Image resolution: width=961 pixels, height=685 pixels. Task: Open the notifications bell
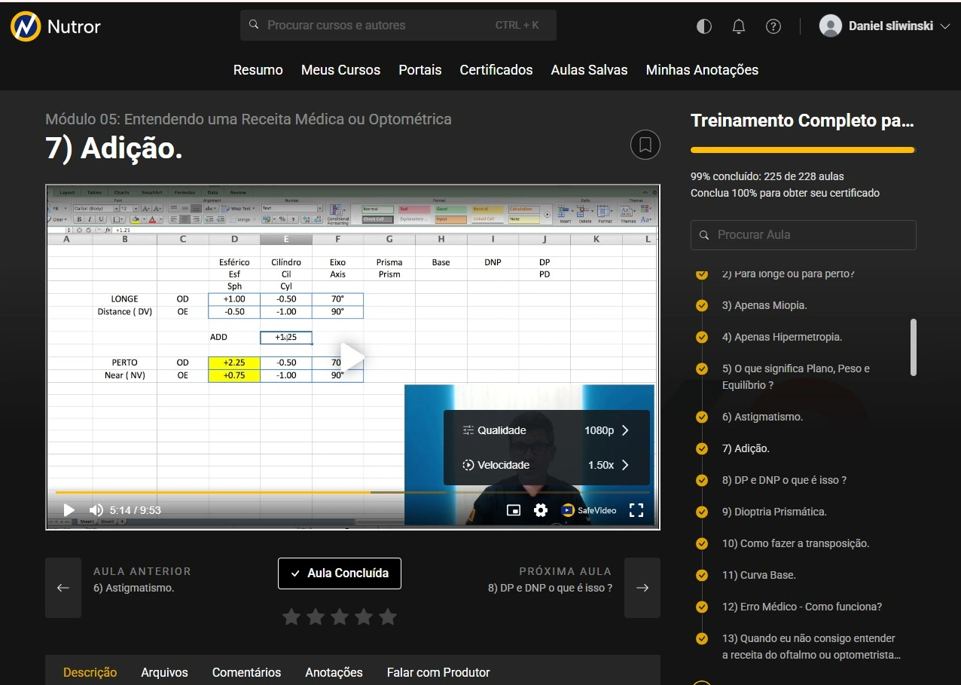tap(739, 26)
